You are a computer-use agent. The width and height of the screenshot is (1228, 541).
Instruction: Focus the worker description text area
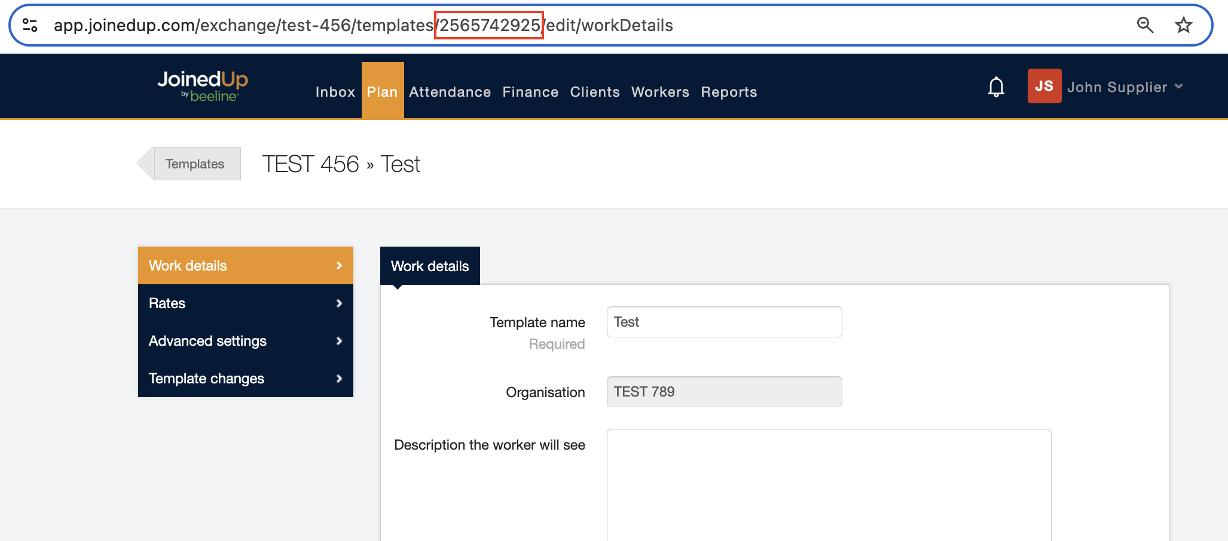pos(829,484)
